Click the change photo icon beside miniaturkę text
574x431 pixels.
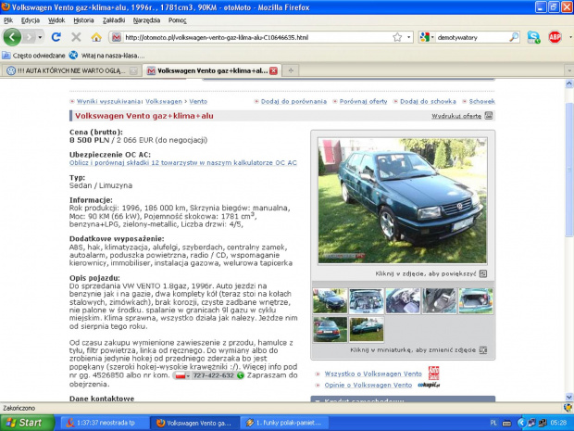pyautogui.click(x=483, y=350)
